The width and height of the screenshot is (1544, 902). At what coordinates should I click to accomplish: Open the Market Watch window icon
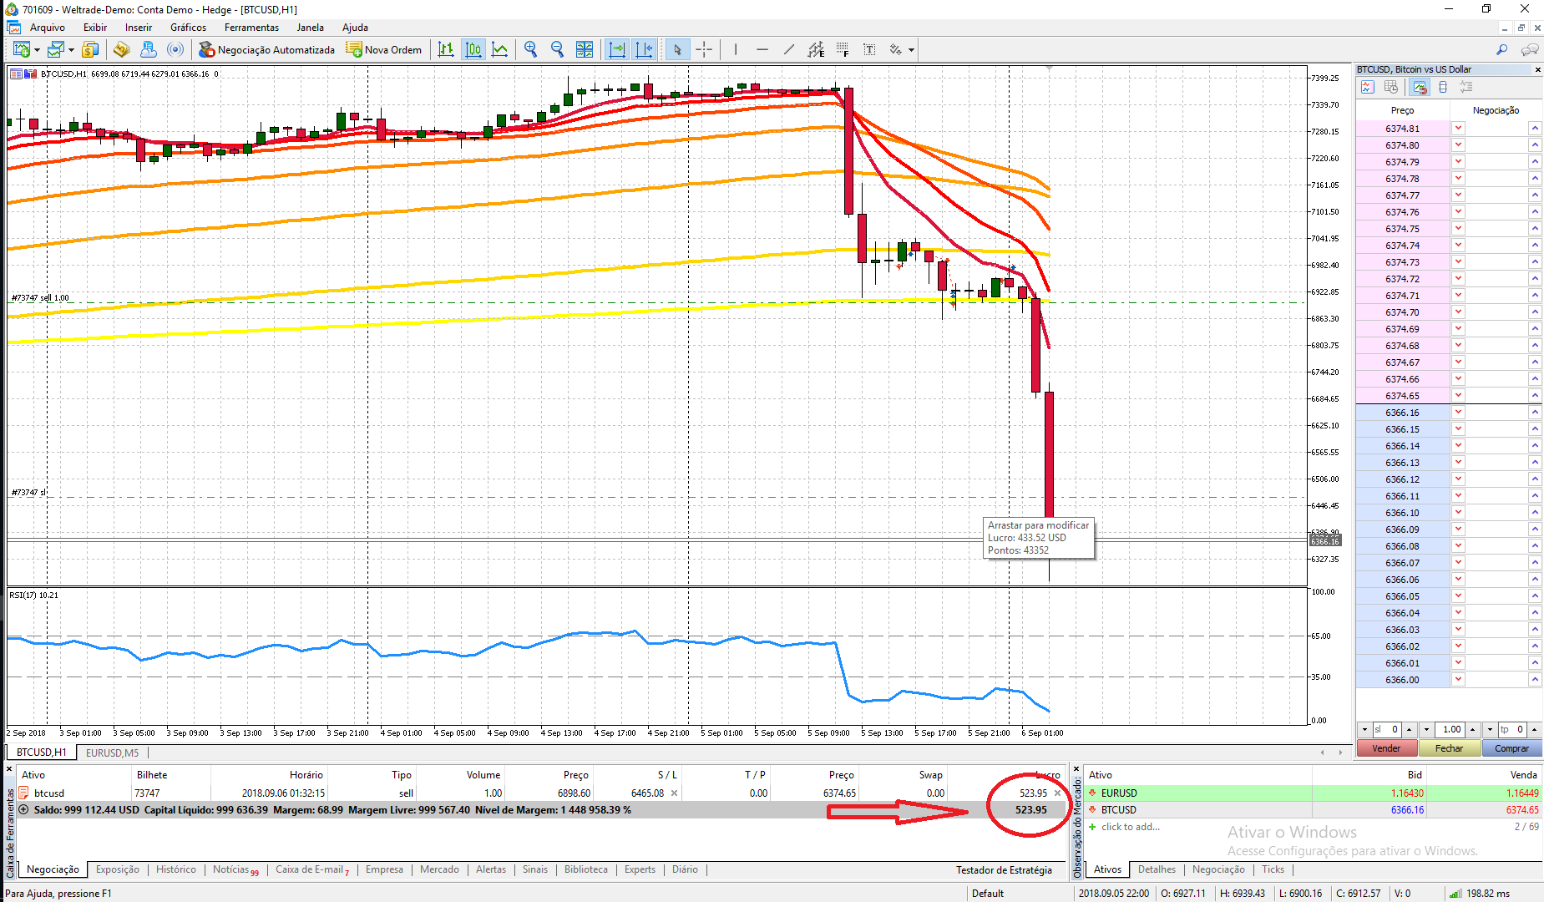(x=90, y=50)
